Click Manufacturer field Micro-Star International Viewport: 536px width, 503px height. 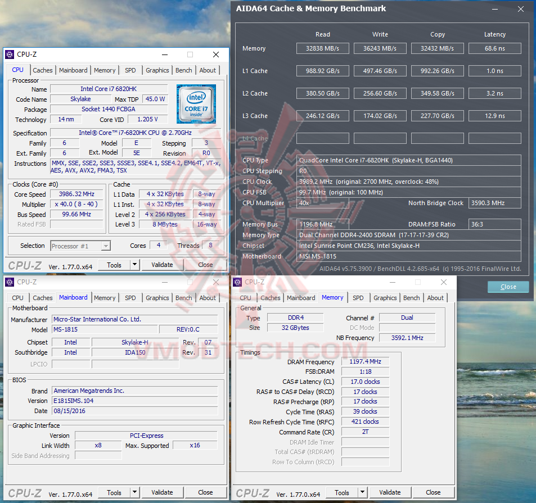(x=135, y=319)
